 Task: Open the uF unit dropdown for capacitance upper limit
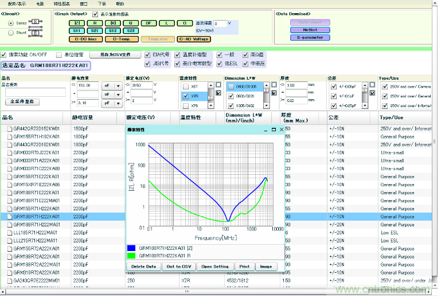pyautogui.click(x=119, y=85)
